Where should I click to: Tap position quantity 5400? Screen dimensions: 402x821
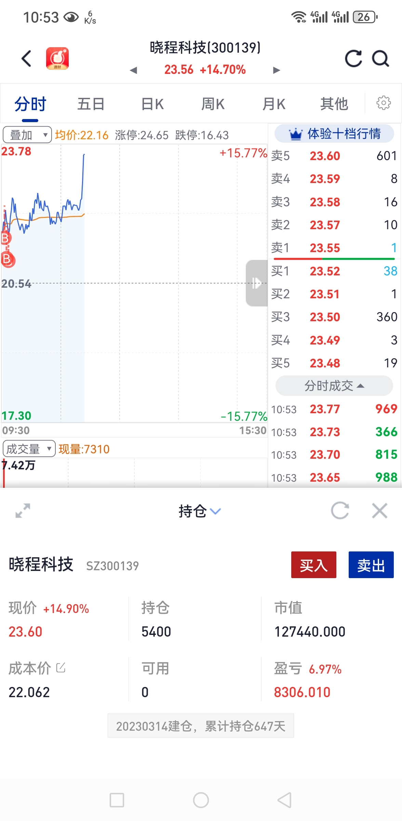coord(156,632)
